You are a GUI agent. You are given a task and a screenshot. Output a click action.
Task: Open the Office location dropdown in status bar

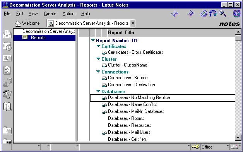(x=215, y=147)
